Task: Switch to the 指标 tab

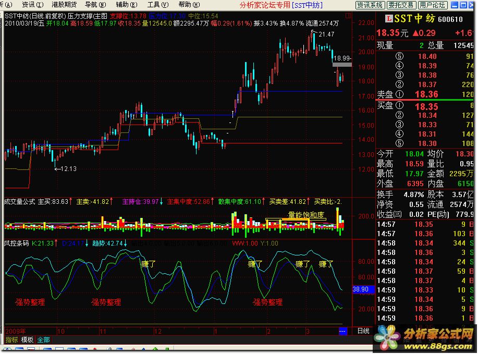Action: (11, 340)
